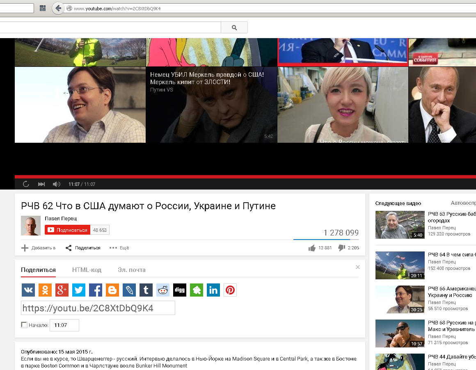Image resolution: width=476 pixels, height=370 pixels.
Task: Click the Следующее видео heading
Action: (398, 203)
